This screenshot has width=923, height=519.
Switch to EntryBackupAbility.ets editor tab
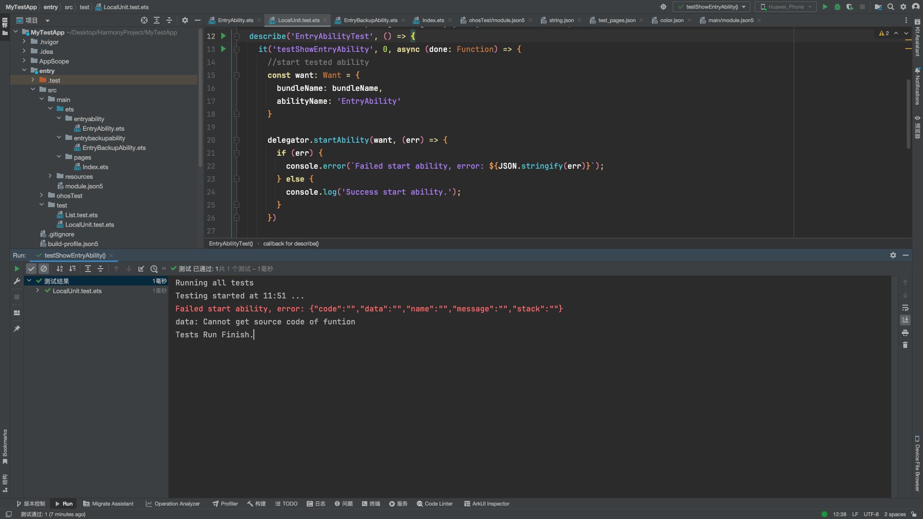370,20
